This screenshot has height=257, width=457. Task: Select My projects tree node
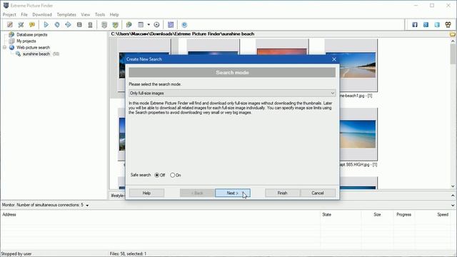click(26, 41)
